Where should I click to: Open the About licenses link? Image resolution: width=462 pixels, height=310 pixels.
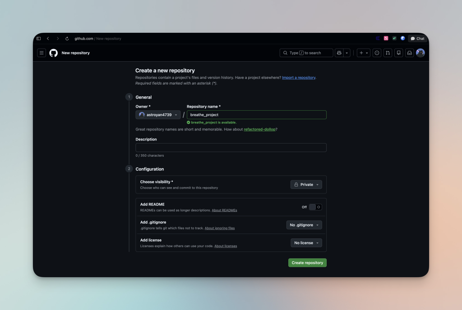tap(226, 246)
